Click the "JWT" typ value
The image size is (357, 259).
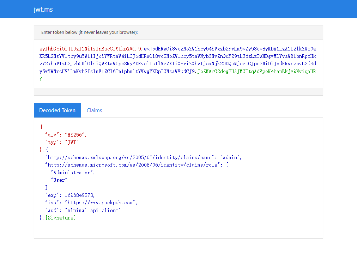point(72,142)
